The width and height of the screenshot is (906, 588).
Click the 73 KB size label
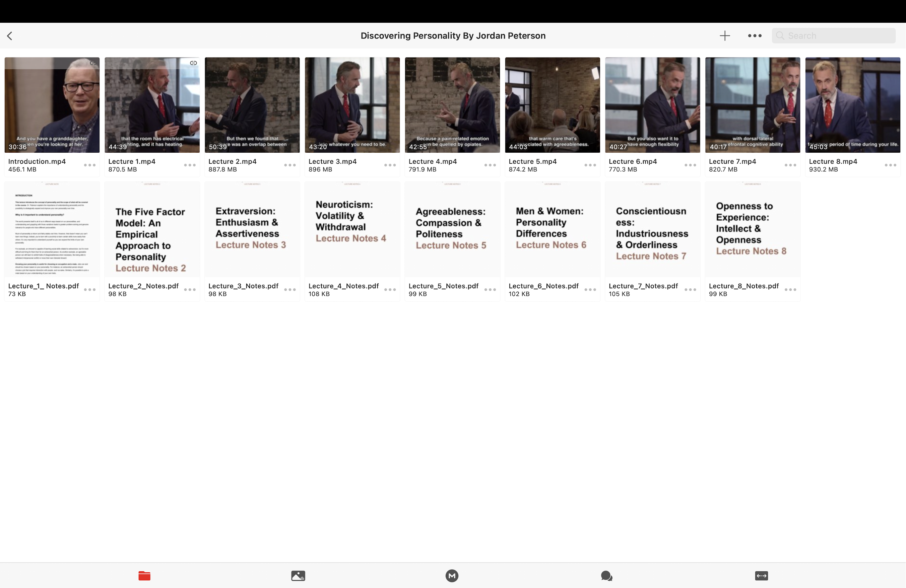pos(17,294)
